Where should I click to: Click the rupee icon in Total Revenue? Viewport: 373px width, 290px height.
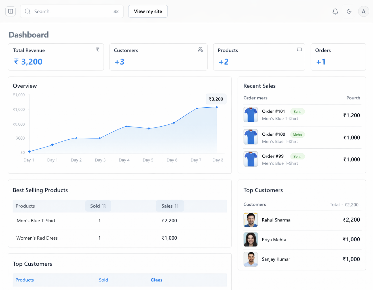(x=98, y=50)
